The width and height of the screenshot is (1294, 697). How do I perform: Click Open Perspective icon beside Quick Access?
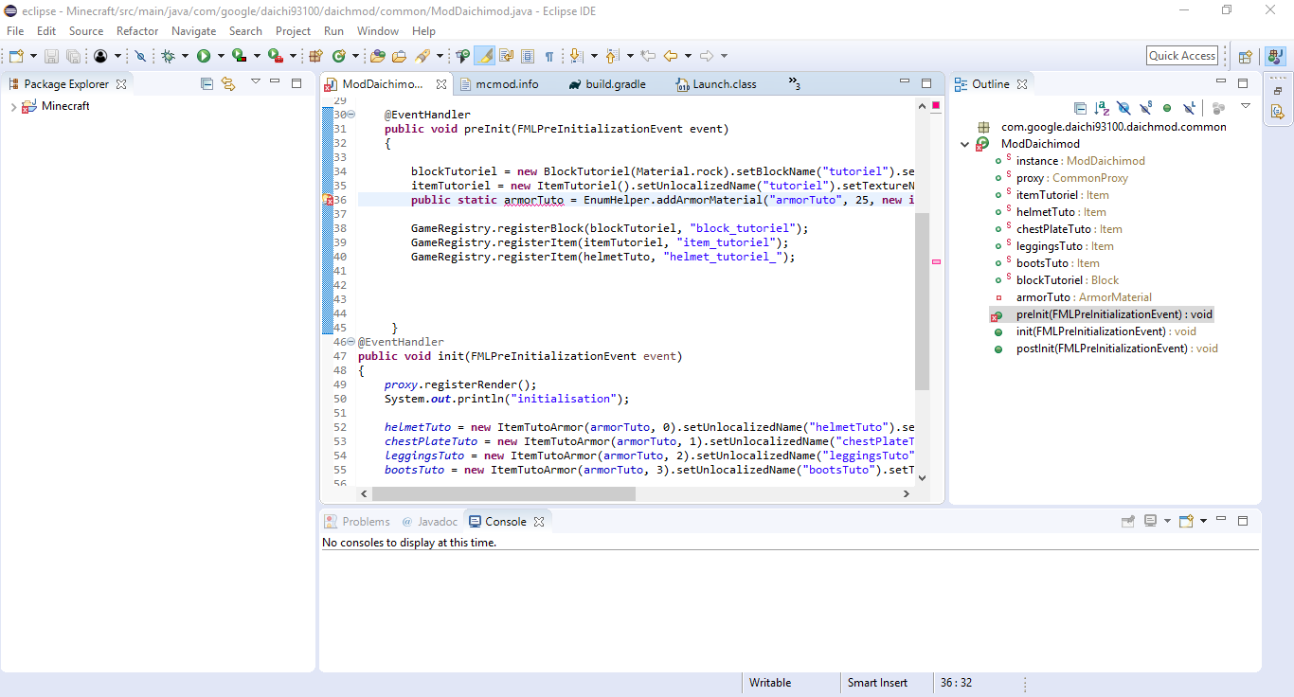pyautogui.click(x=1246, y=57)
